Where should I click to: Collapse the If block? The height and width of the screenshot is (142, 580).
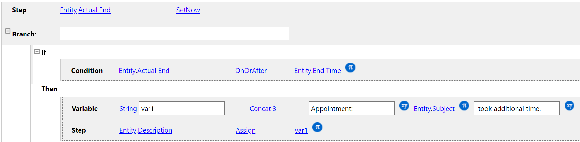37,51
